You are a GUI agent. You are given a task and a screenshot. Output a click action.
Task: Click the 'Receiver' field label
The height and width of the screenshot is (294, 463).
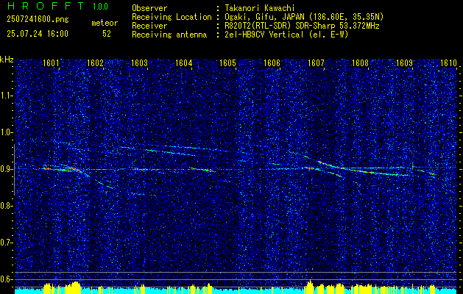pyautogui.click(x=149, y=26)
